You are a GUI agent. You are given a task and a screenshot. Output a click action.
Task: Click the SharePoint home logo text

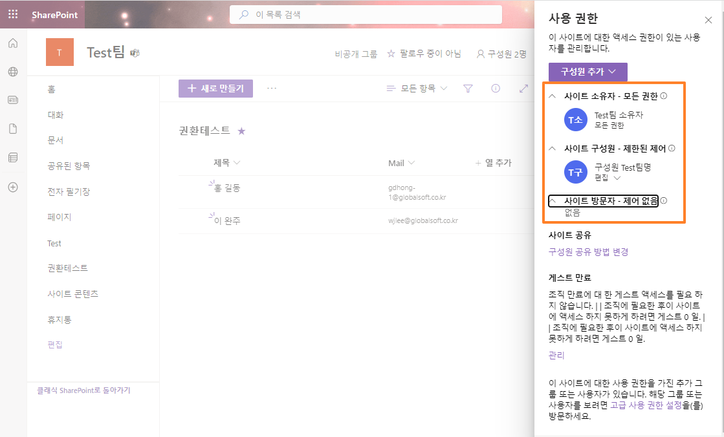click(54, 15)
